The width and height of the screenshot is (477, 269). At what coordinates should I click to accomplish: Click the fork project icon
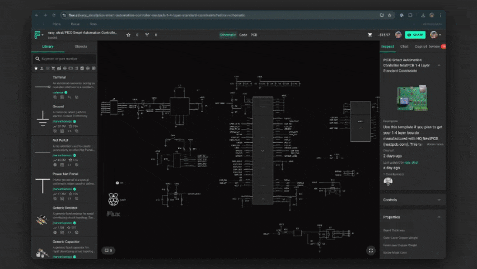pos(147,35)
